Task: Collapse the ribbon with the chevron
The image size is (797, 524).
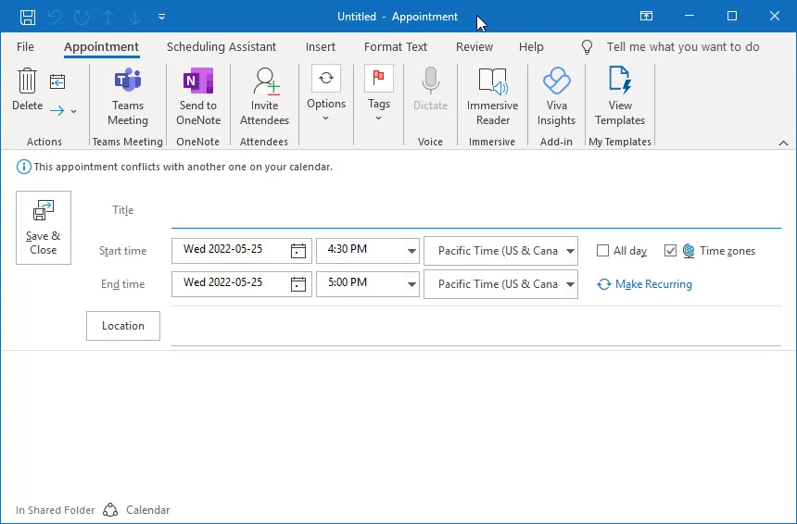Action: pos(783,143)
